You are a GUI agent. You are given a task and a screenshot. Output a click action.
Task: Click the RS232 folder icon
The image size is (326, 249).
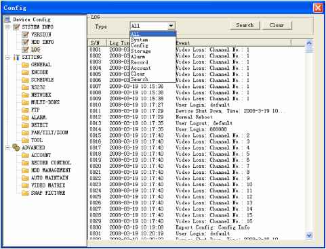pyautogui.click(x=25, y=87)
